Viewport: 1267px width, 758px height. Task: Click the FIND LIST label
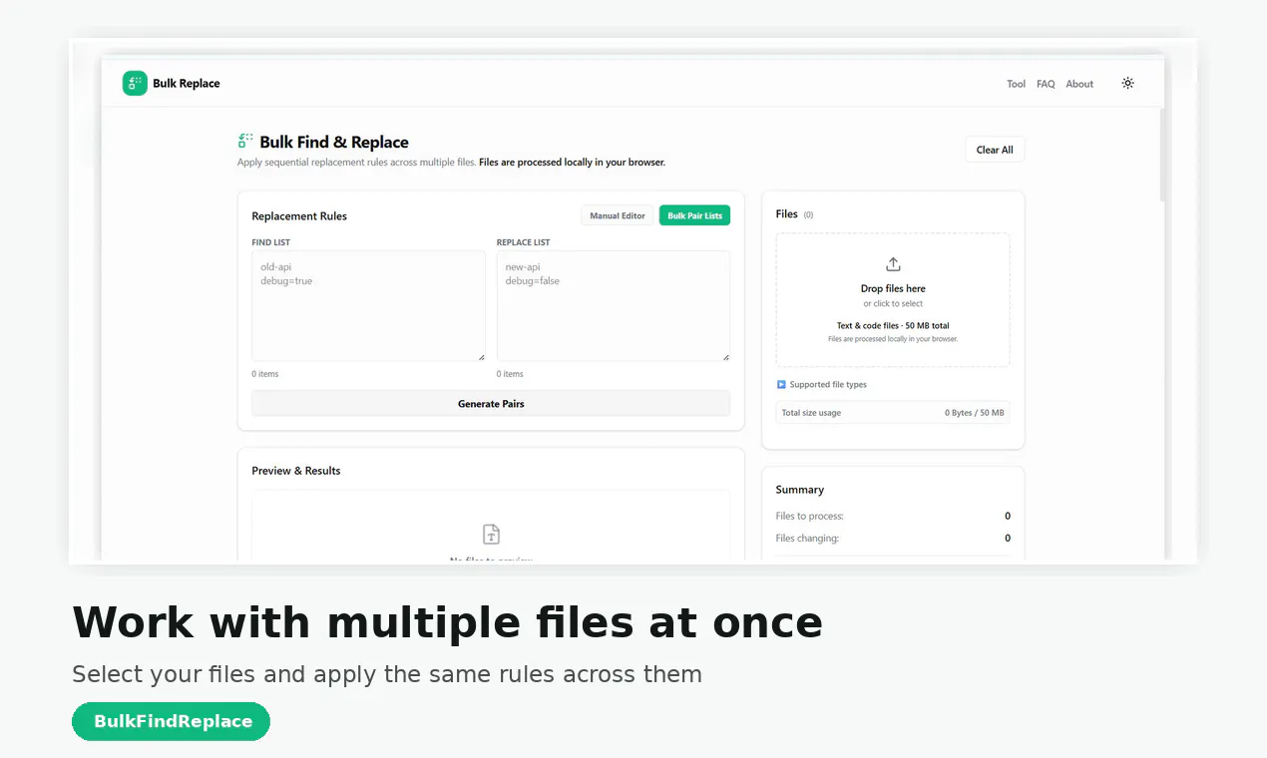coord(271,242)
